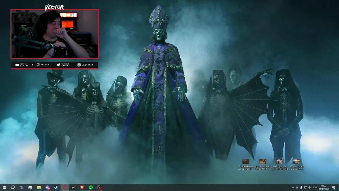Select video '42 lambo blanco cebadisimo'
Screen dimensions: 339x191
coord(246,164)
